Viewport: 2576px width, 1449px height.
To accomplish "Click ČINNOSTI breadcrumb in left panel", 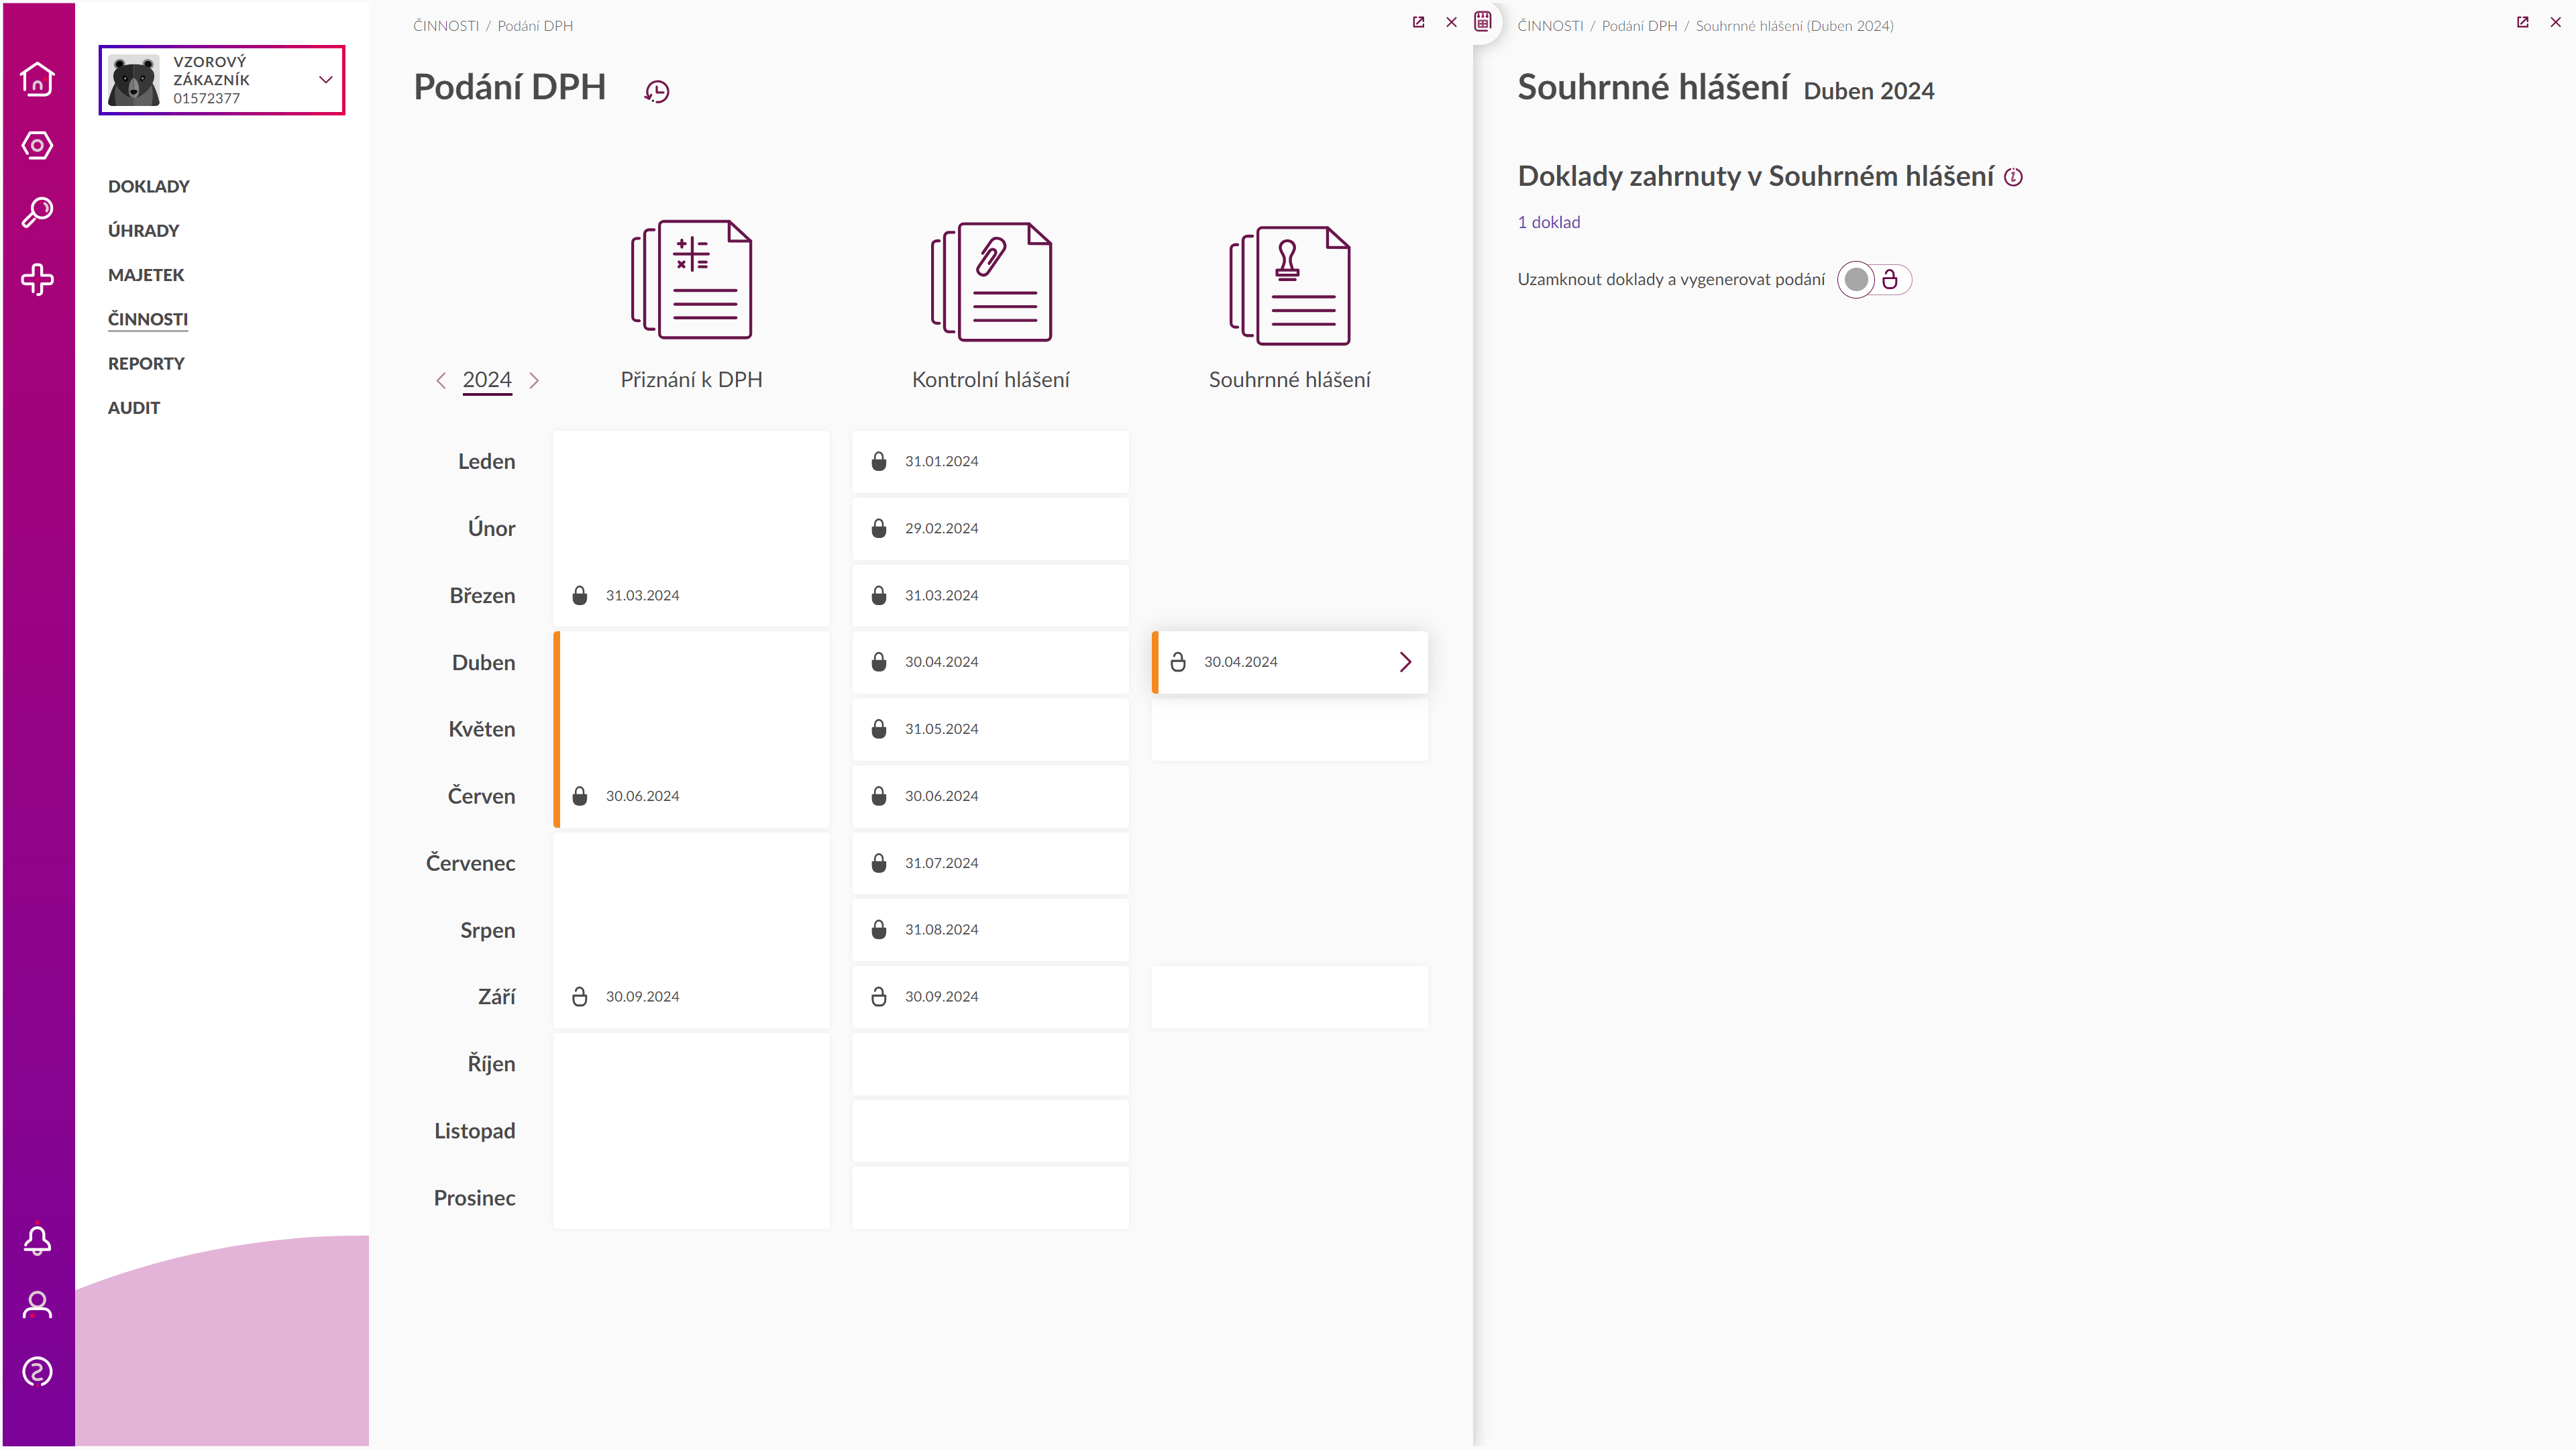I will [446, 26].
